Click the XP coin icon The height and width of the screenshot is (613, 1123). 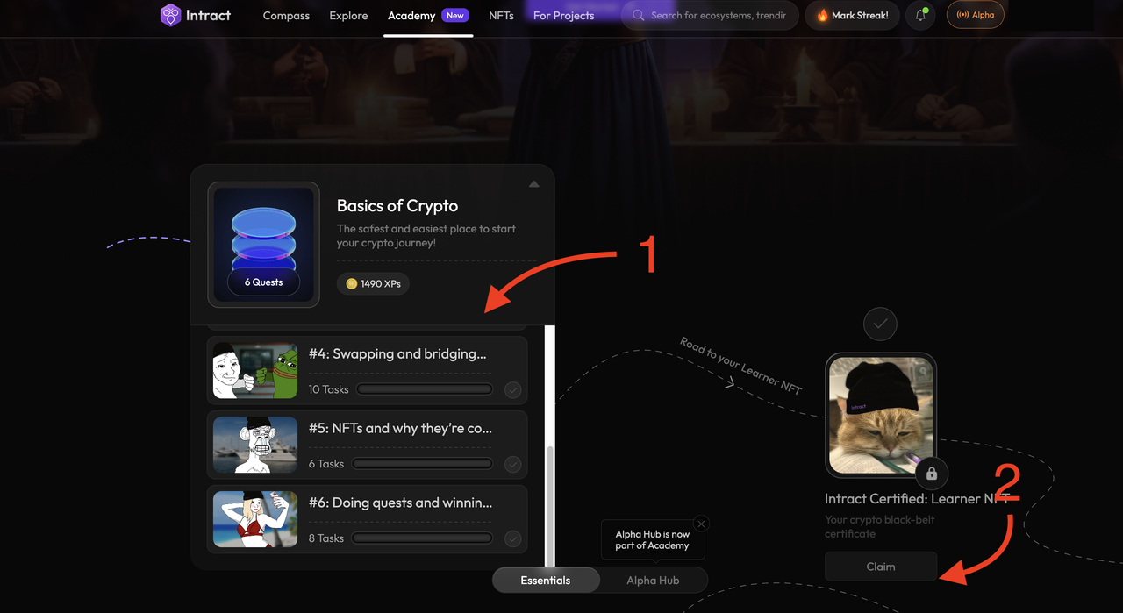click(x=352, y=283)
